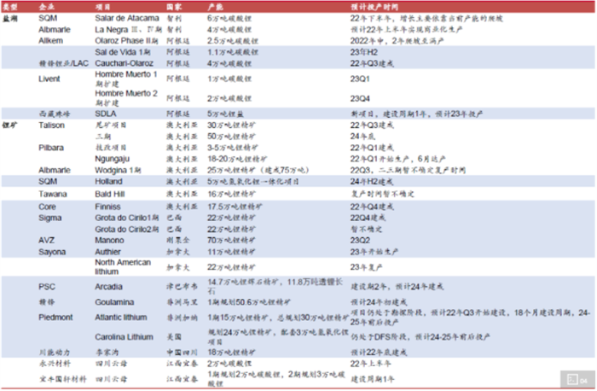Click the 'Core' company cell
Viewport: 597px width, 391px height.
[47, 207]
